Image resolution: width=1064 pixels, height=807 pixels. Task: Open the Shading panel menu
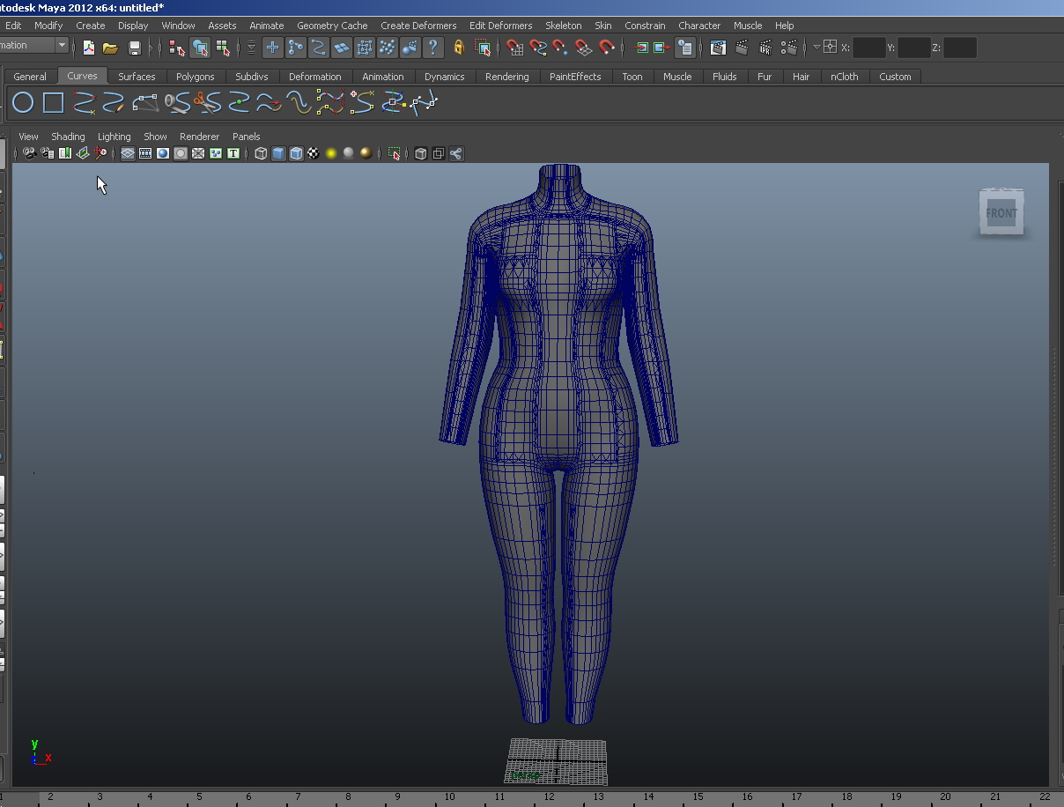pos(68,137)
